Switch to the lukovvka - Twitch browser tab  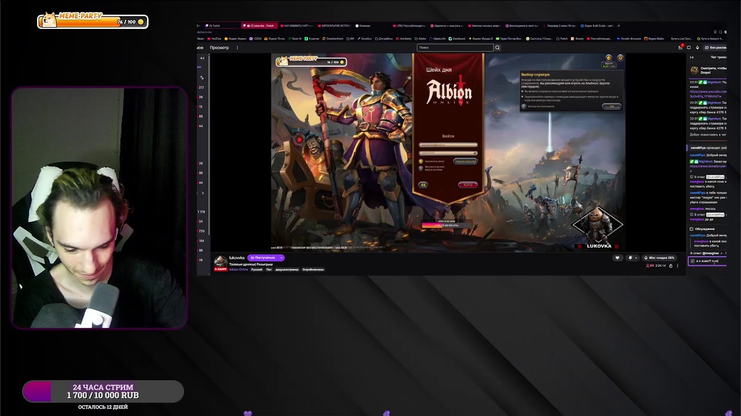[259, 25]
